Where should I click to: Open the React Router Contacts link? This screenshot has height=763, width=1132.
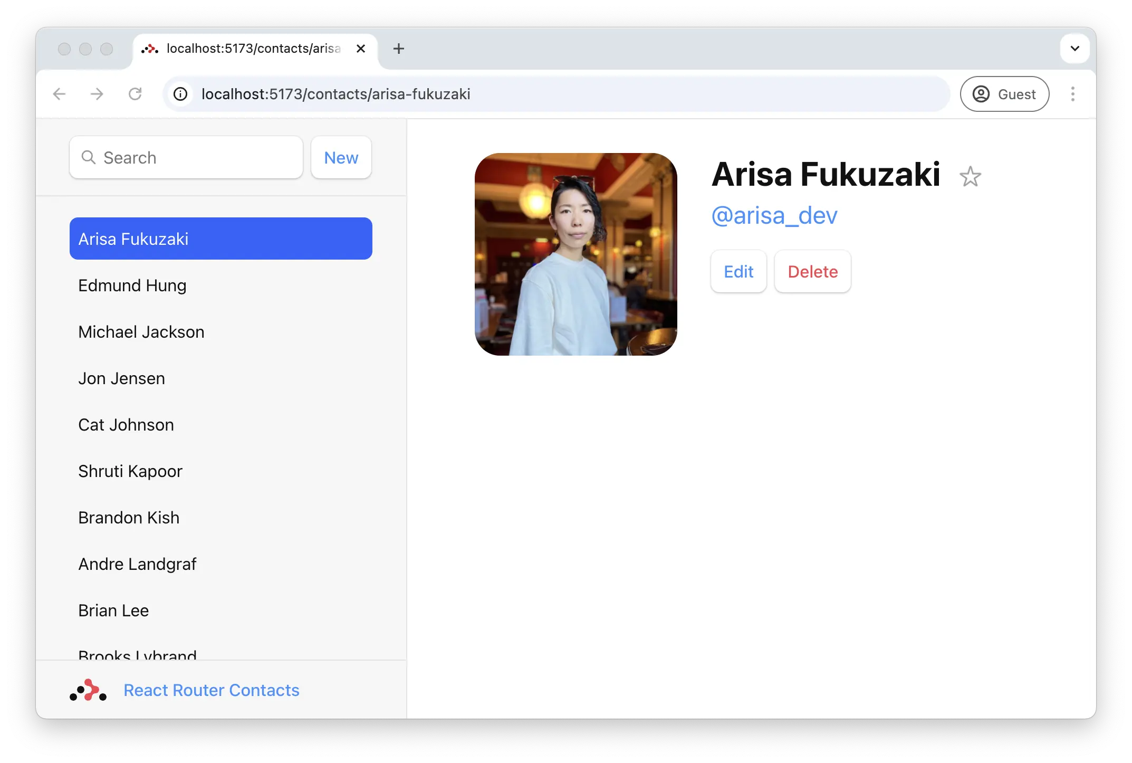pos(212,690)
